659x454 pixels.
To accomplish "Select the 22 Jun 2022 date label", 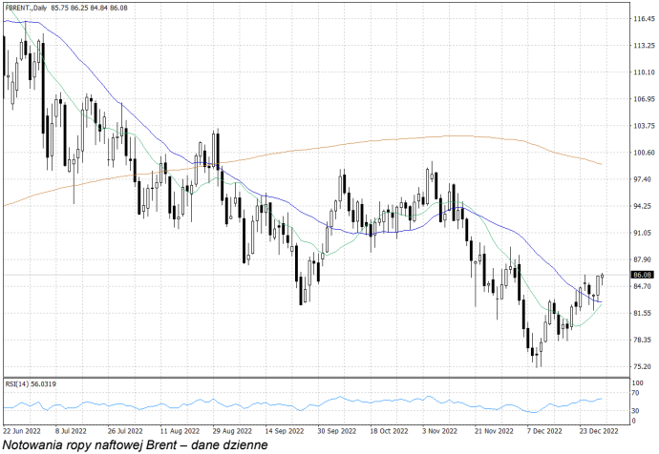I will coord(22,430).
